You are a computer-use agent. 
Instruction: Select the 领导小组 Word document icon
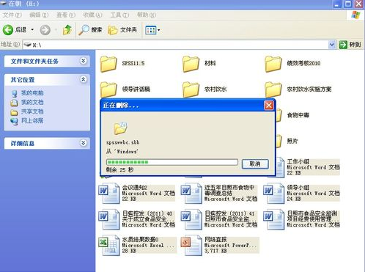click(x=274, y=193)
